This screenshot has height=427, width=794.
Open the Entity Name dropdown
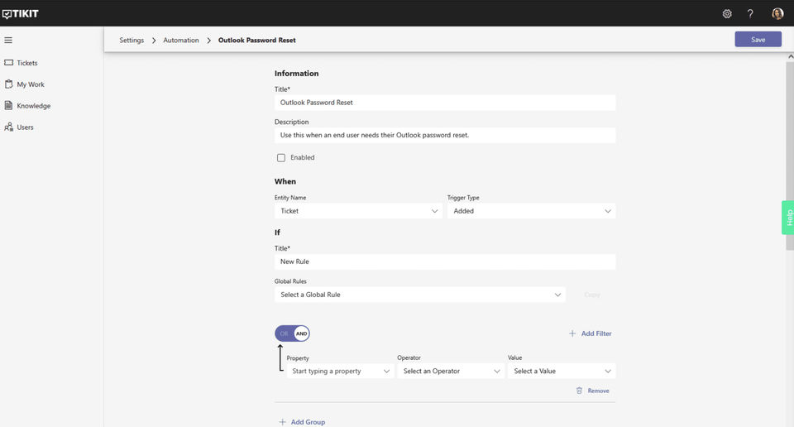click(359, 211)
